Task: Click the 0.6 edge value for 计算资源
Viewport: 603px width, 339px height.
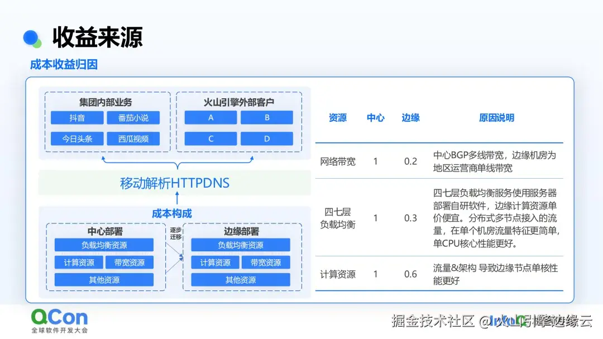Action: coord(411,274)
